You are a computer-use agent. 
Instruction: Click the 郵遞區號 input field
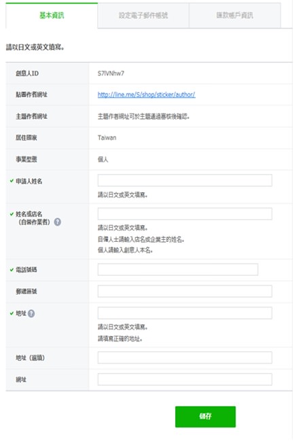(x=185, y=291)
